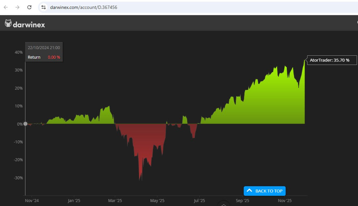Click the up chevron inside Back to Top
This screenshot has width=358, height=206.
[x=249, y=191]
